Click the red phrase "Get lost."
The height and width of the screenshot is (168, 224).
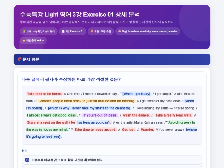click(129, 129)
